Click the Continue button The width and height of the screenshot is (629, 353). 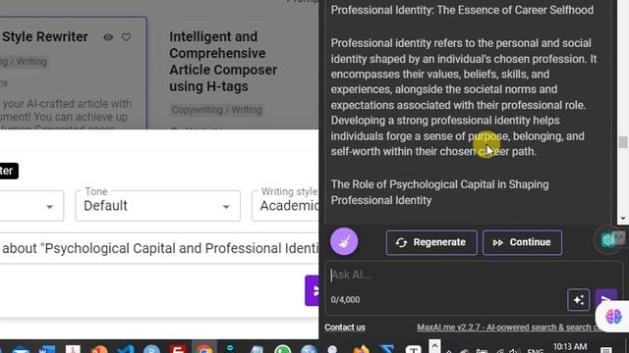pyautogui.click(x=522, y=242)
